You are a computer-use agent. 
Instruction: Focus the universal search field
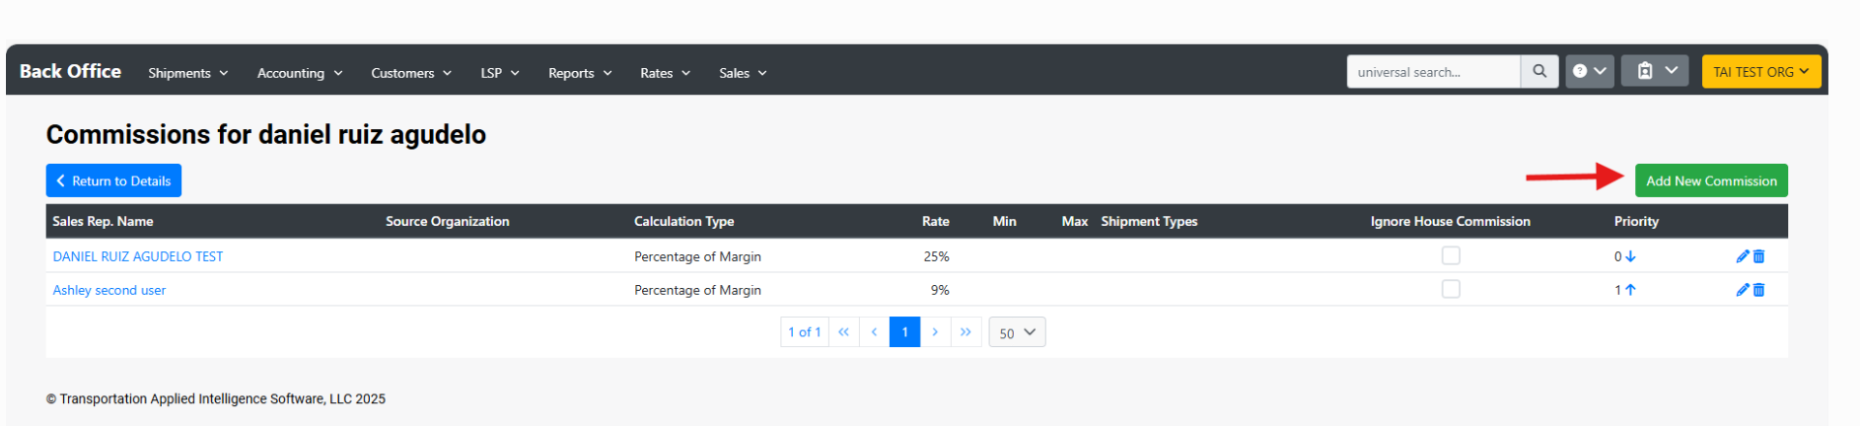point(1432,72)
